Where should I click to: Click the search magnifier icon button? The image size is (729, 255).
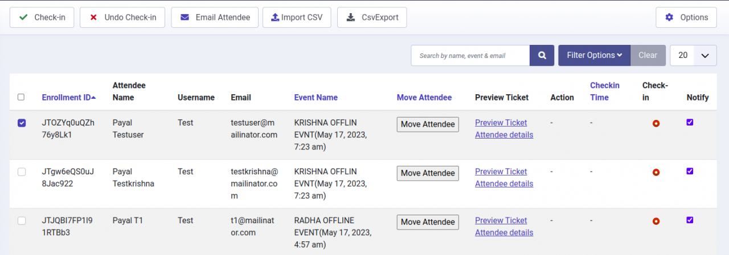(x=542, y=56)
